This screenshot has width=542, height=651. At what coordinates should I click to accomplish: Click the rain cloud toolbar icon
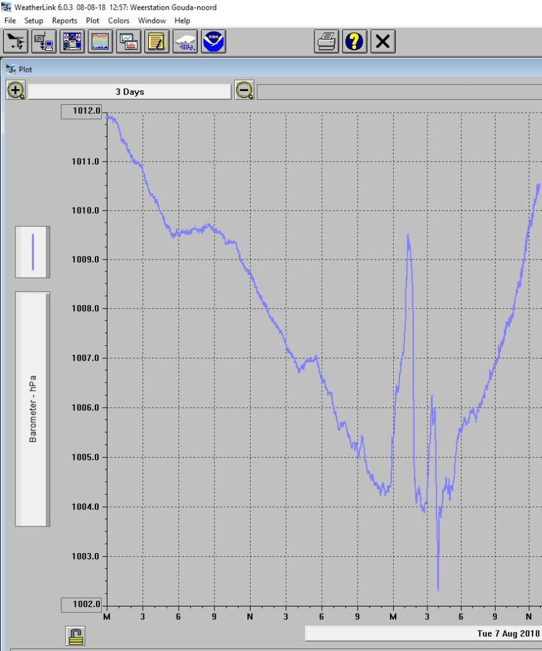[185, 42]
